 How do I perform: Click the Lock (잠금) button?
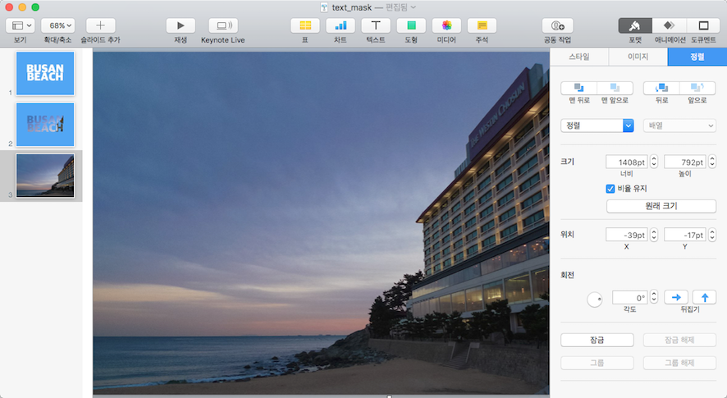tap(597, 340)
